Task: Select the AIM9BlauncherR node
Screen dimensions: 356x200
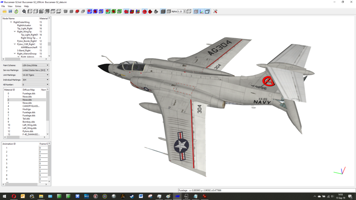Action: 29,47
